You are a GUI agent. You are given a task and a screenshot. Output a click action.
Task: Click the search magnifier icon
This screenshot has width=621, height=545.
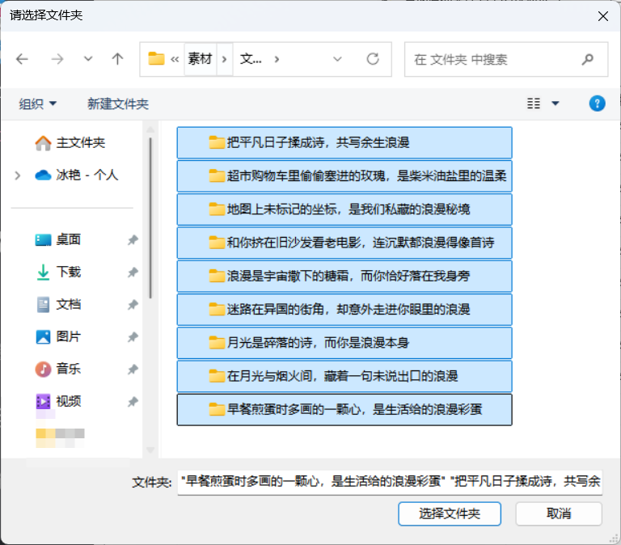588,59
